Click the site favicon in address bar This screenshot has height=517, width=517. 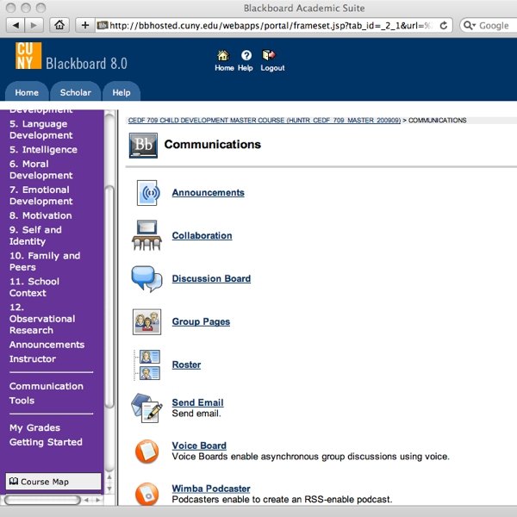[x=103, y=25]
